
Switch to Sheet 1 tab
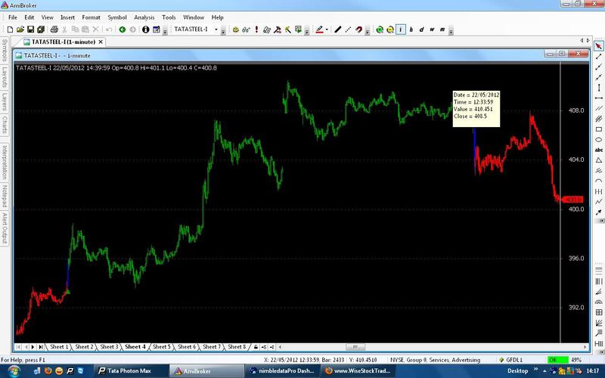click(59, 347)
